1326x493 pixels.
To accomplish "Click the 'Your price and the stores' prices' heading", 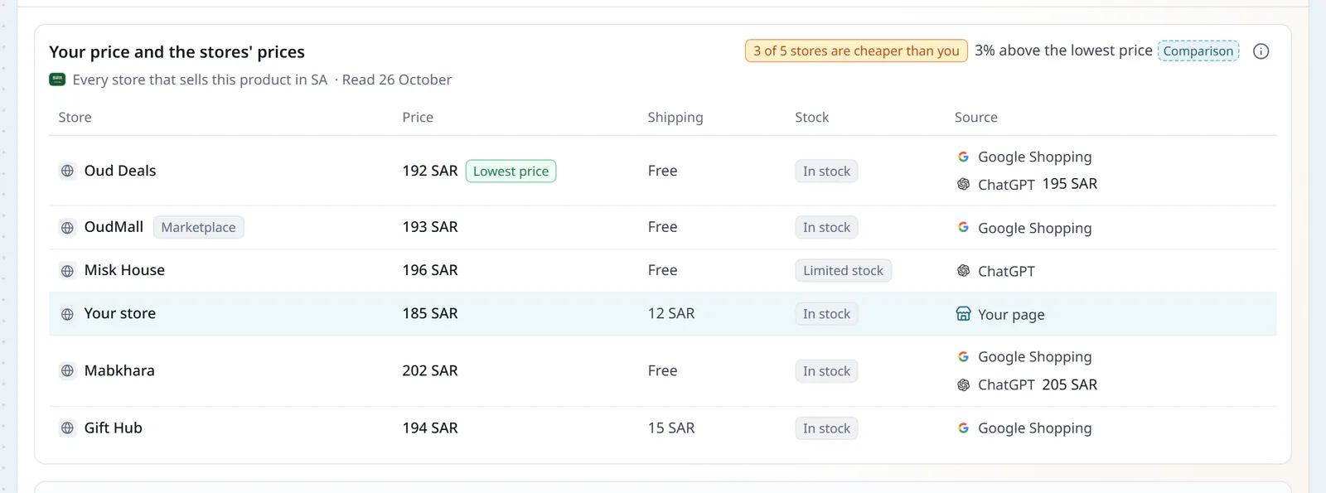I will click(x=177, y=52).
